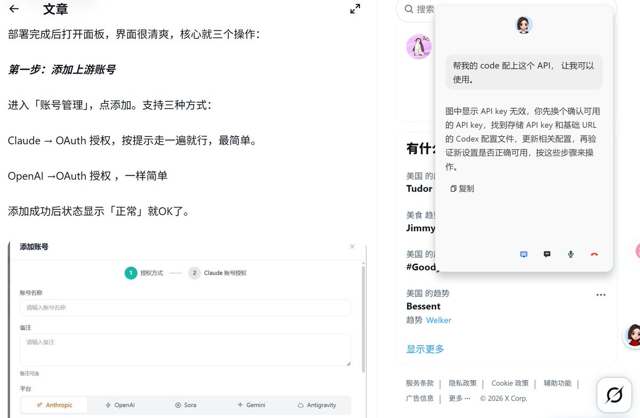The width and height of the screenshot is (640, 418).
Task: Expand the article to fullscreen
Action: (x=355, y=9)
